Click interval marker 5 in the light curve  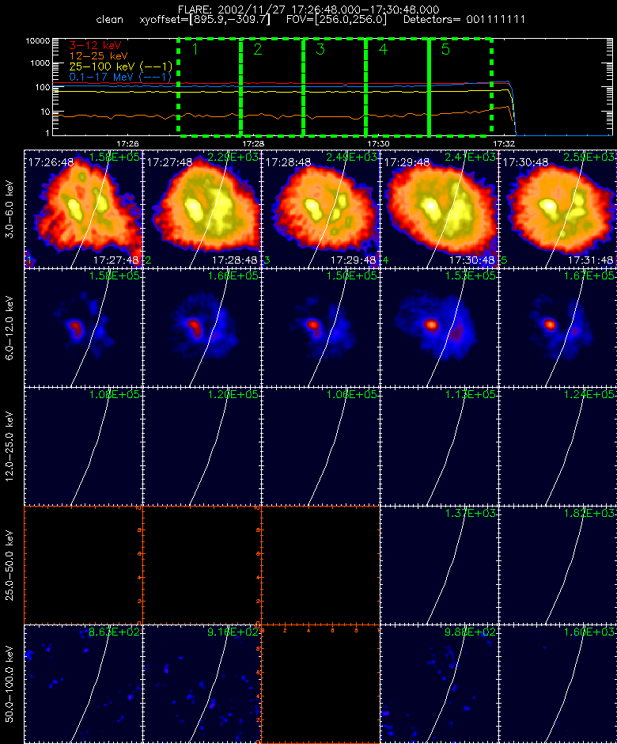[445, 49]
